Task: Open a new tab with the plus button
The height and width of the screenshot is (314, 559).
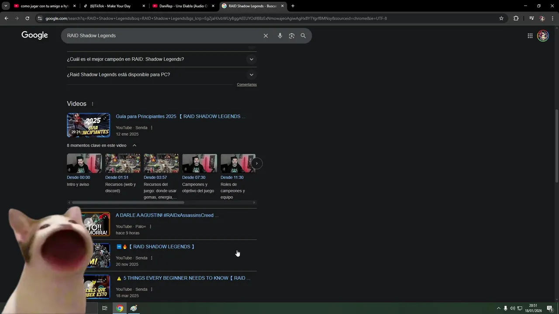Action: (x=293, y=6)
